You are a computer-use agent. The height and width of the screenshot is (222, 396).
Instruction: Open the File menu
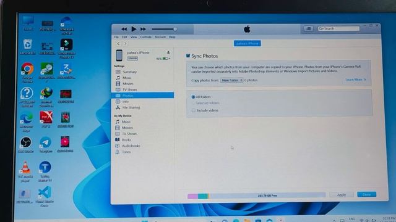pos(116,37)
